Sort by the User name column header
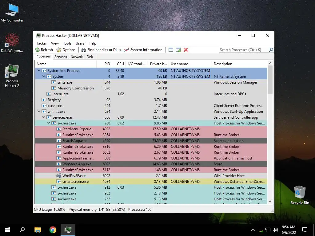 [x=190, y=64]
